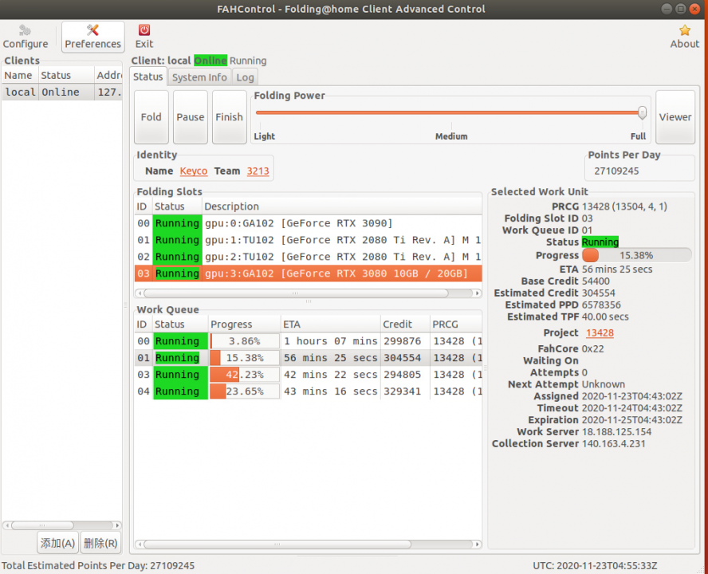The image size is (708, 574).
Task: Sort folding slots by Description header
Action: coord(342,206)
